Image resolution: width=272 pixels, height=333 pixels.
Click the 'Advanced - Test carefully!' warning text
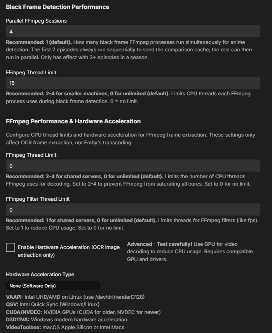click(x=160, y=244)
